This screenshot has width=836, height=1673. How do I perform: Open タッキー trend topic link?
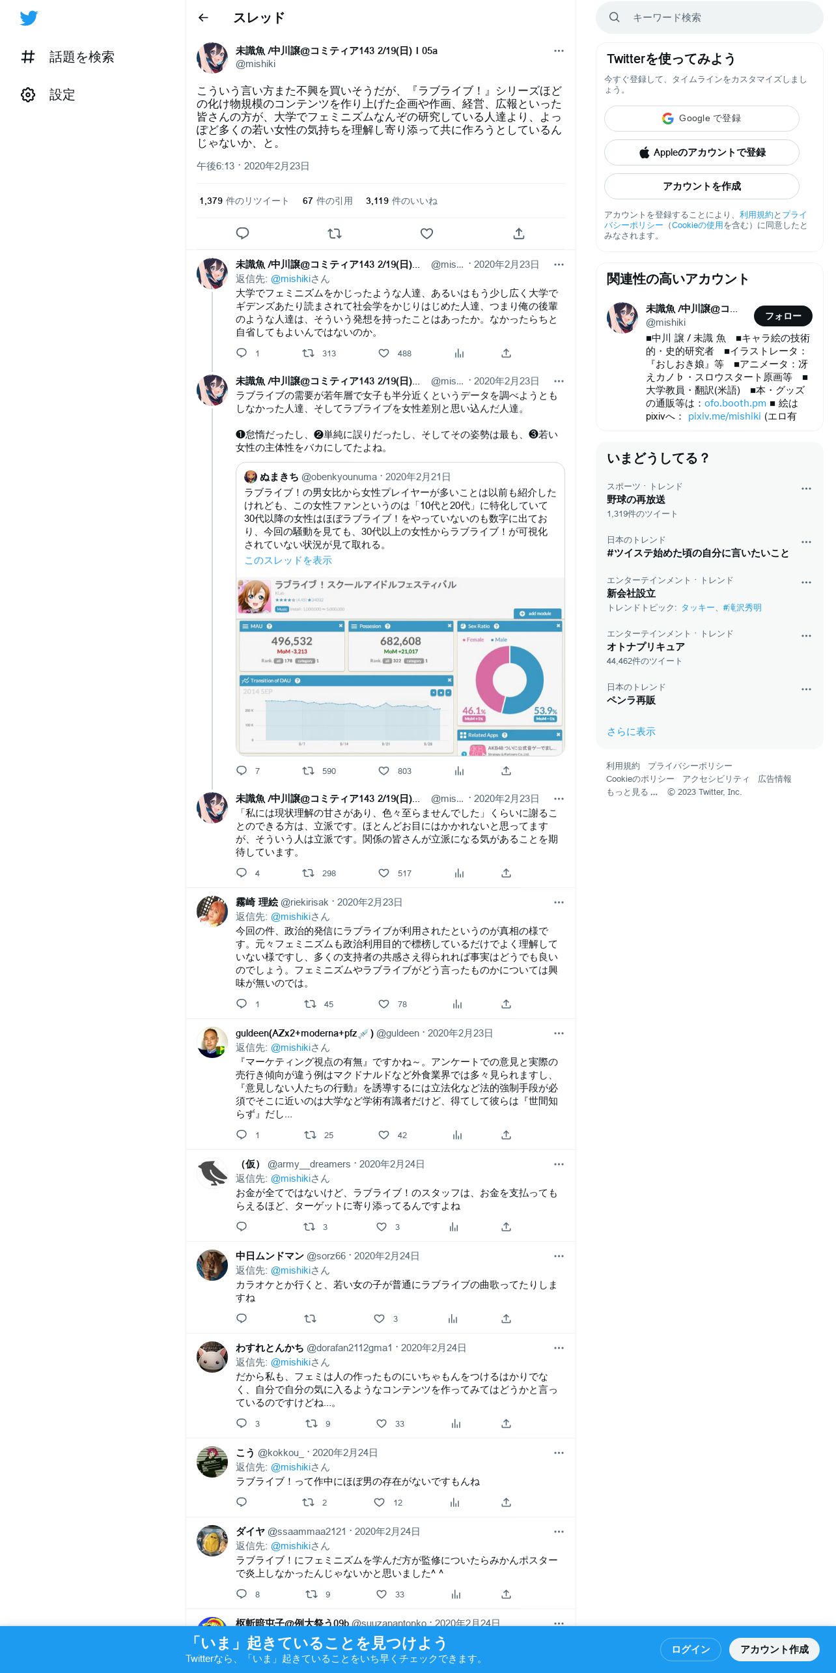click(x=697, y=608)
